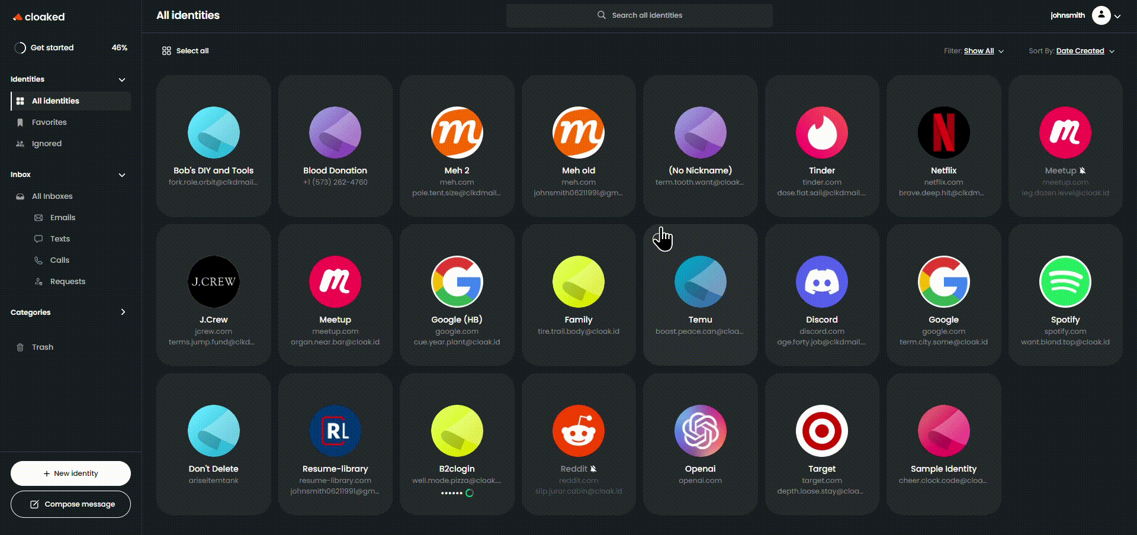Open the (No Nickname) identity card
Viewport: 1137px width, 535px height.
[700, 146]
